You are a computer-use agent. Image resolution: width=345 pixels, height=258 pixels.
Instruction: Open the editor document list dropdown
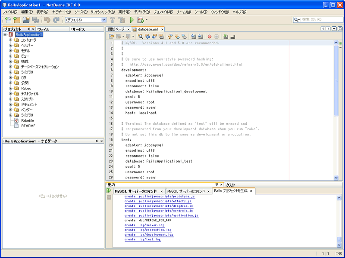point(334,29)
